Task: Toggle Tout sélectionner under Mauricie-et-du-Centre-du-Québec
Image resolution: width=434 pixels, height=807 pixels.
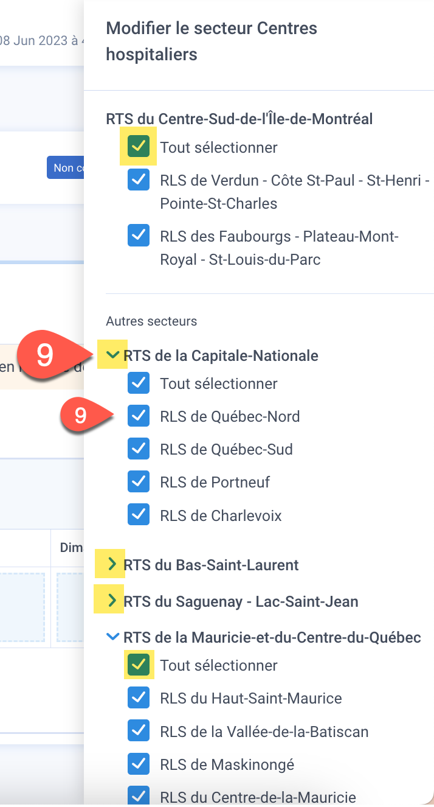Action: click(x=139, y=665)
